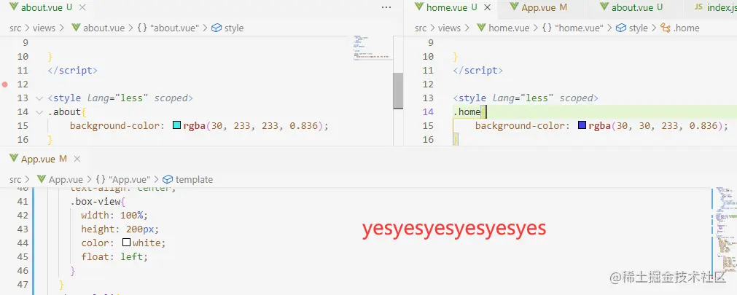Click 'App.vue' file breadcrumb in bottom editor
This screenshot has height=295, width=737.
[60, 179]
